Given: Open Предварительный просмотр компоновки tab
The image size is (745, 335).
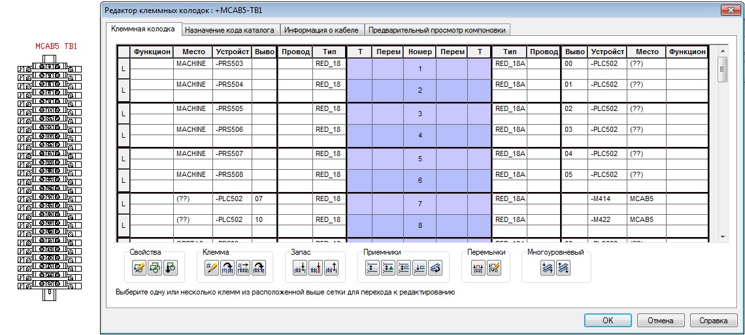Looking at the screenshot, I should [437, 30].
